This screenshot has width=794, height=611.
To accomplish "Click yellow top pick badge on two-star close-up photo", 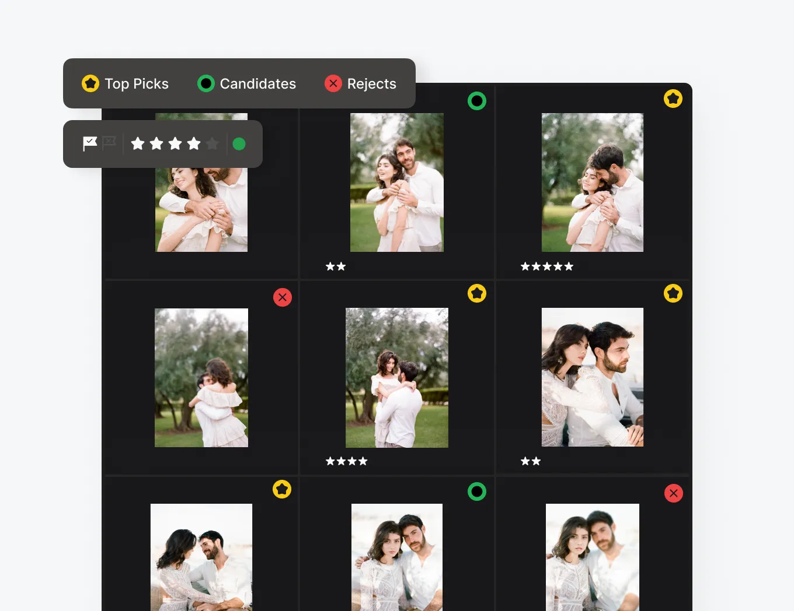I will pos(673,293).
